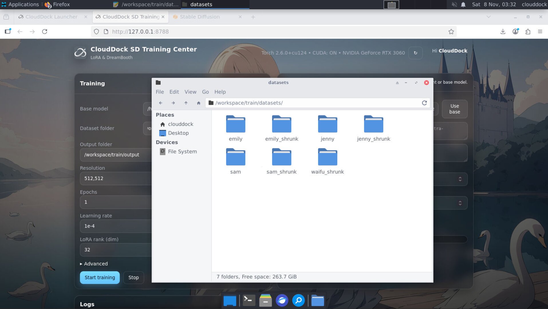Navigate up one directory in the file manager
548x309 pixels.
[x=186, y=103]
